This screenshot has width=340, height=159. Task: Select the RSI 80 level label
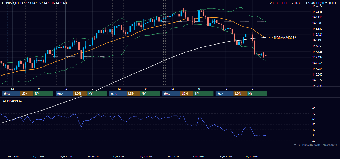click(x=314, y=108)
